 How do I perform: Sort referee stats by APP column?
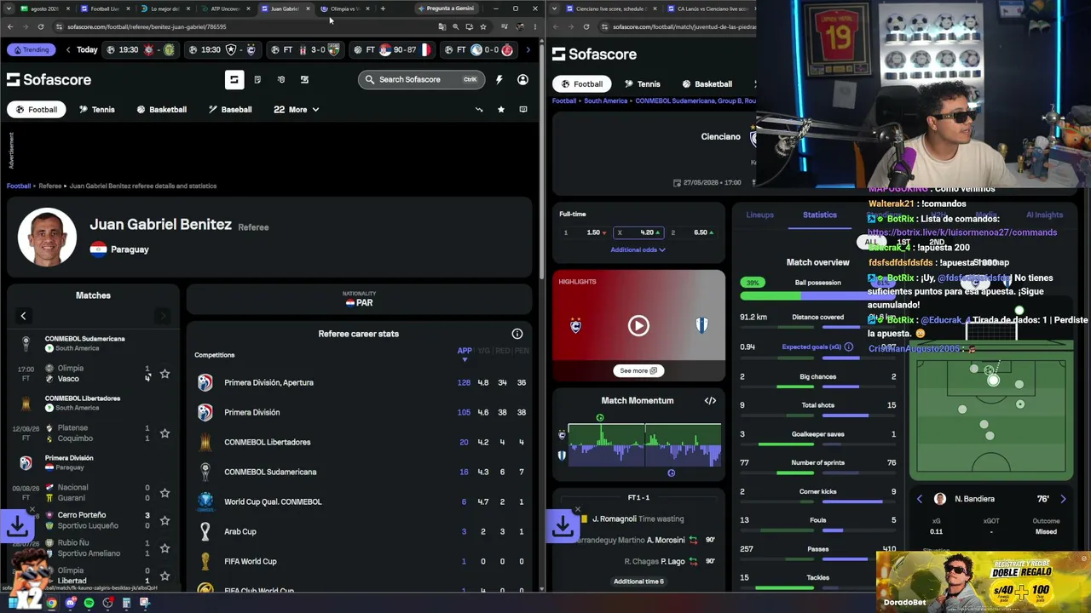(x=465, y=351)
